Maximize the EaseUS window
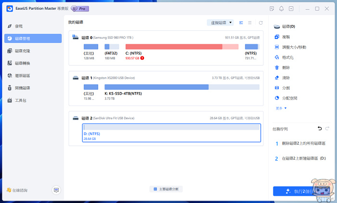This screenshot has height=203, width=337. tap(317, 9)
